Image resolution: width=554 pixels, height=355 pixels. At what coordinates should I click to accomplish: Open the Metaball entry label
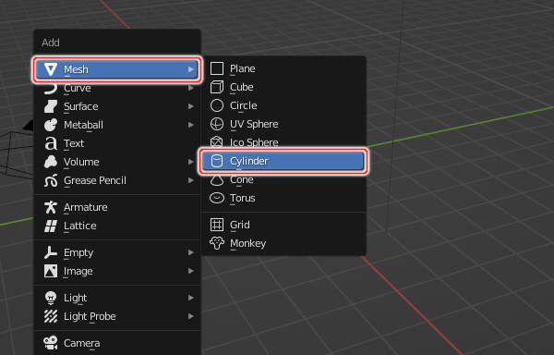[x=83, y=125]
